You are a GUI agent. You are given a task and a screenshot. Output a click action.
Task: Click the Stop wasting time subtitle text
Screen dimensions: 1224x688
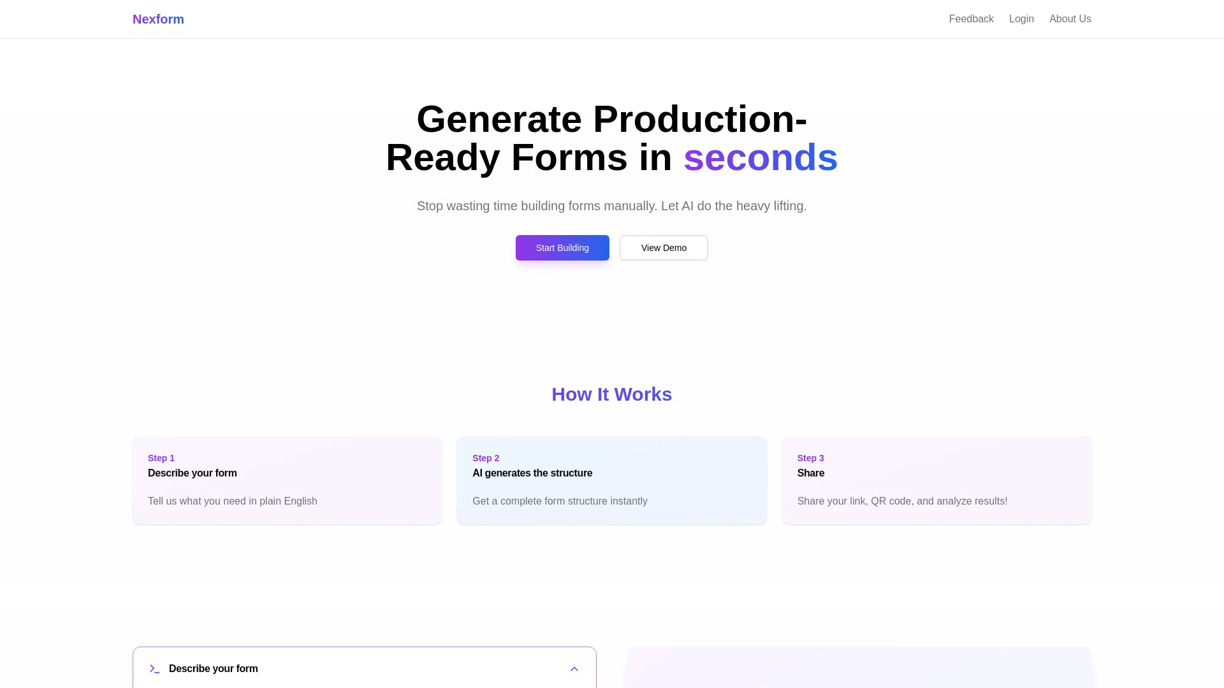coord(611,206)
